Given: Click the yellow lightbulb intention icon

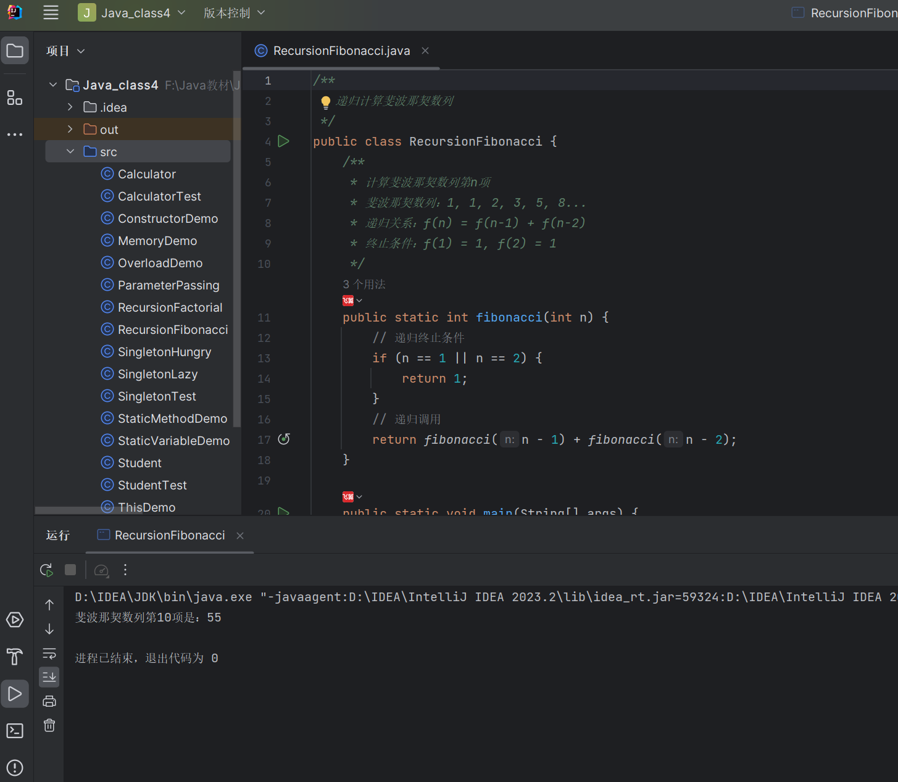Looking at the screenshot, I should coord(326,102).
